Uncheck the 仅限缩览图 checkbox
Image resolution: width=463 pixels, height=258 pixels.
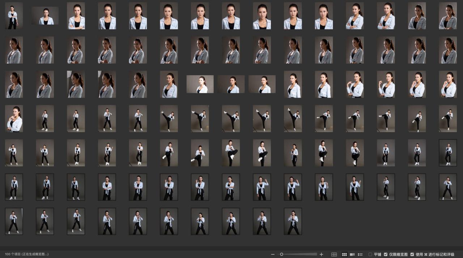(x=386, y=254)
